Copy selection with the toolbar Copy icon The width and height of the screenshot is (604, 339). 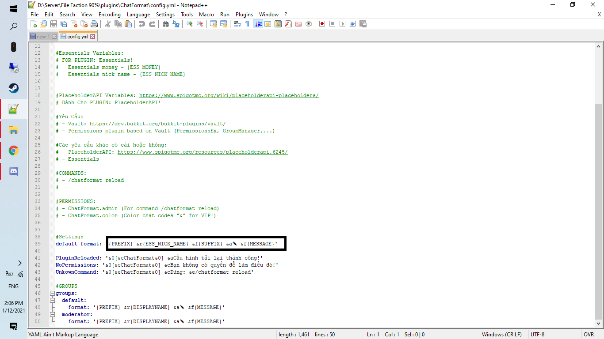118,24
